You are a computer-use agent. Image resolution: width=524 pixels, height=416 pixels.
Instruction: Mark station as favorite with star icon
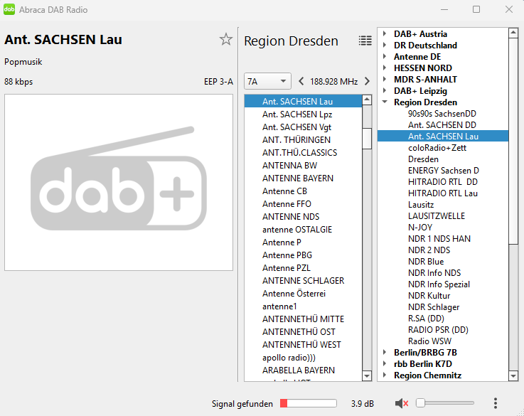[x=225, y=40]
